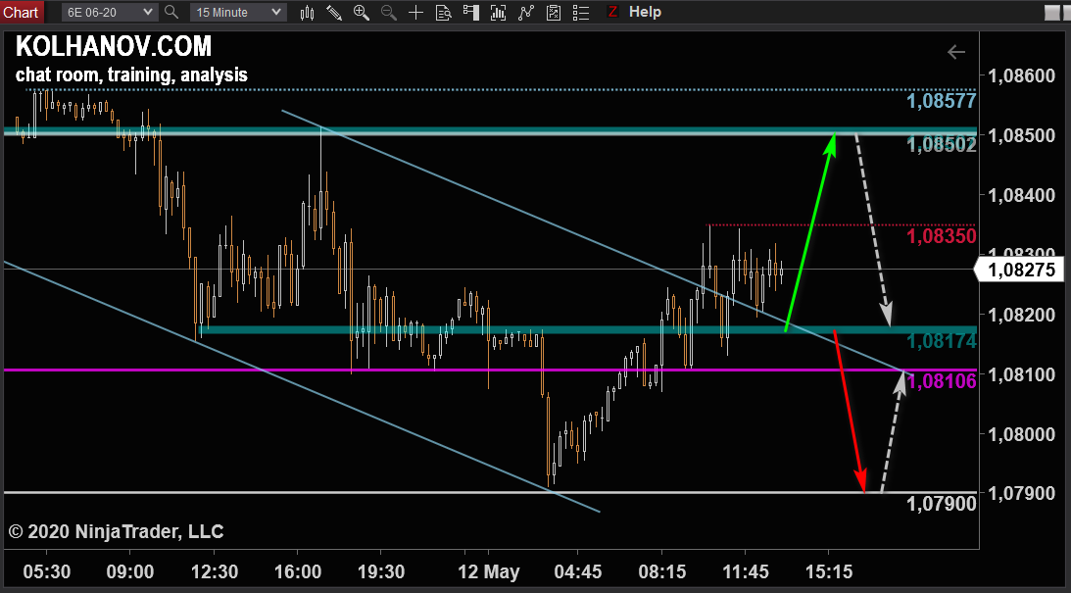
Task: Toggle the Chart Trader panel icon
Action: pos(471,13)
